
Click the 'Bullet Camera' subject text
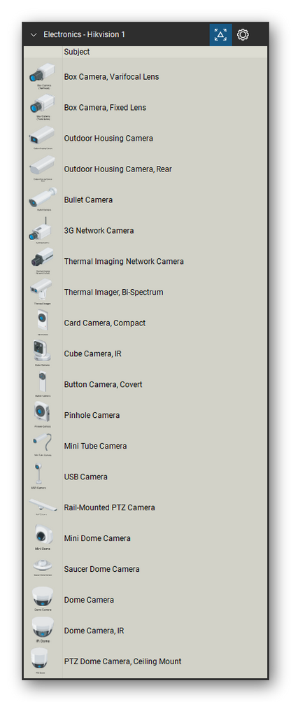click(88, 199)
